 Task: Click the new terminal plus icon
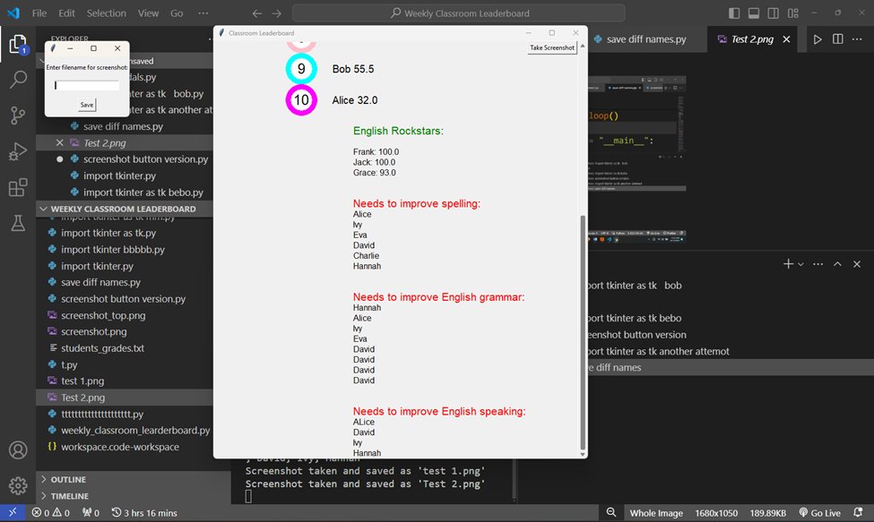coord(788,264)
